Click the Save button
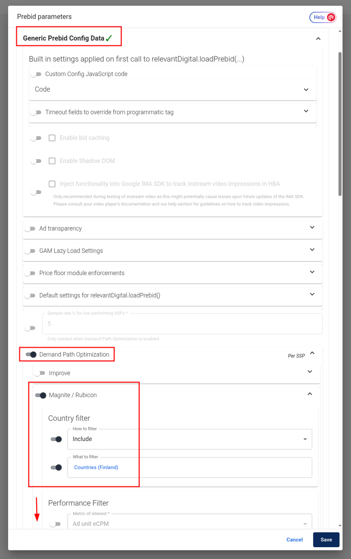Viewport: 351px width, 559px height. pos(326,540)
